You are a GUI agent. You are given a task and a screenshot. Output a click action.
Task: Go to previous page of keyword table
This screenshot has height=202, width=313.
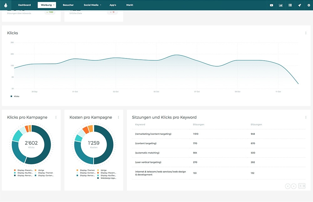pos(288,186)
